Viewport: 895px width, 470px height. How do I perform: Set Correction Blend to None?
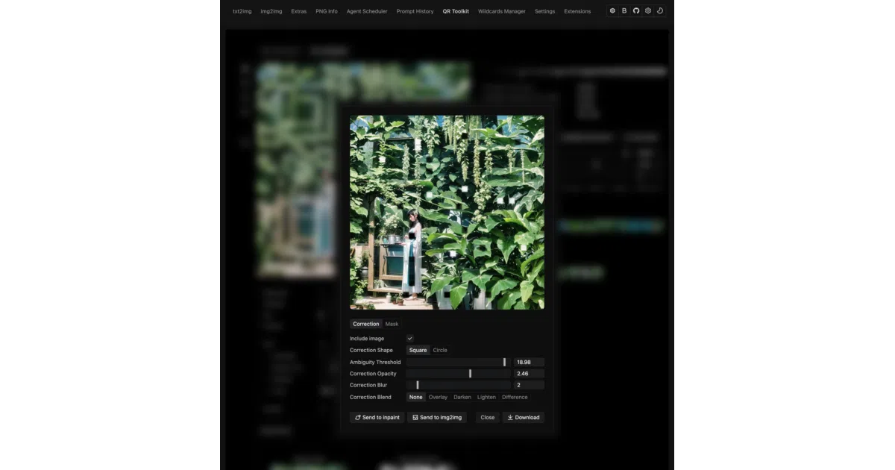pos(415,397)
